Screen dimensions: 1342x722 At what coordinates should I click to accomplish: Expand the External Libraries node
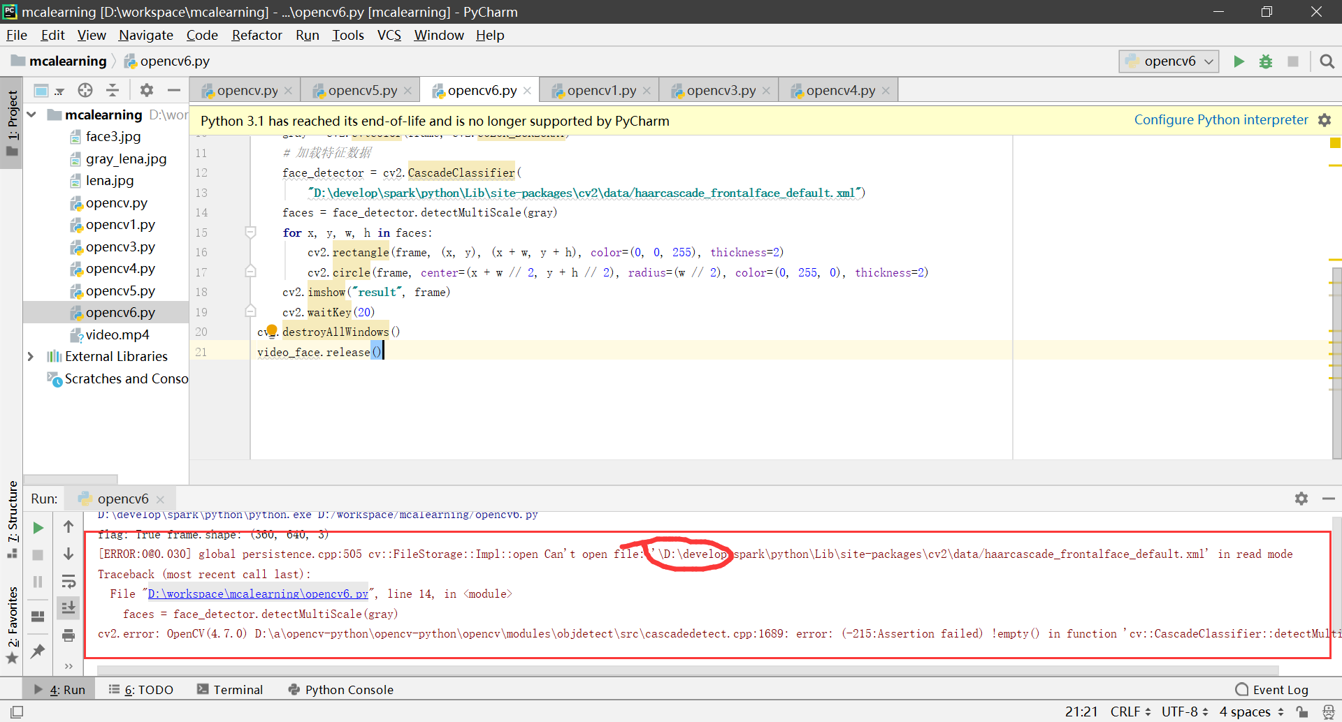30,356
